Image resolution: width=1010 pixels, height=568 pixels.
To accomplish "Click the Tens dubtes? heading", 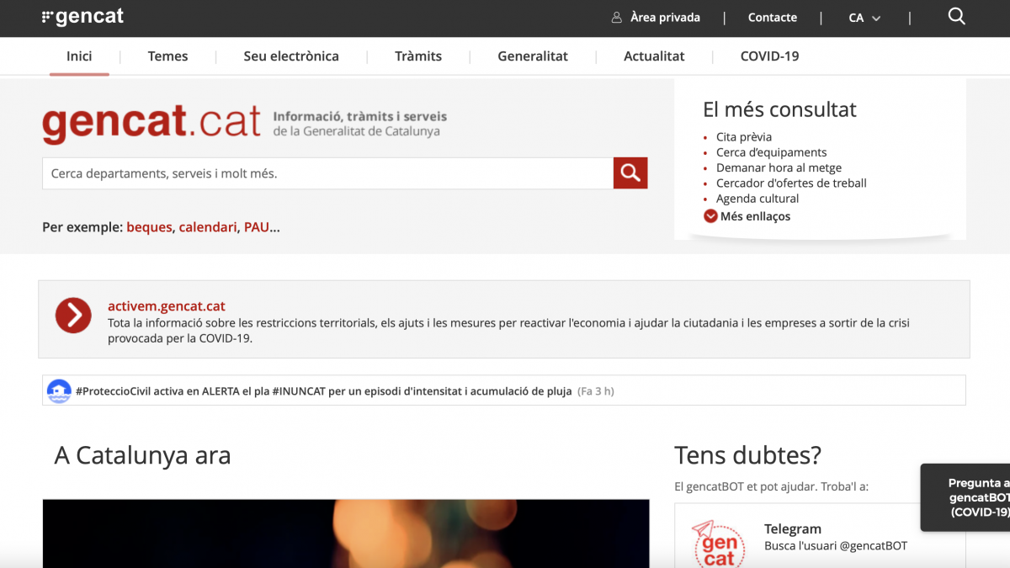I will coord(747,455).
